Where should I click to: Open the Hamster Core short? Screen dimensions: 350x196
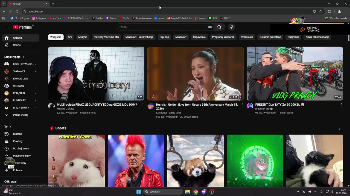coord(76,161)
